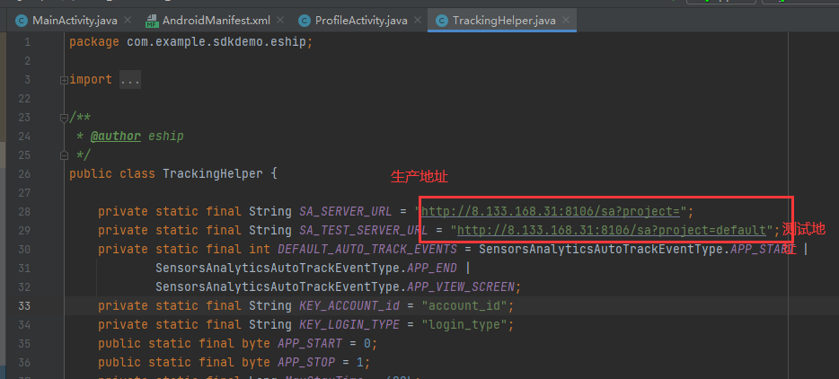Click line number 28 in the gutter
The height and width of the screenshot is (379, 839).
(24, 211)
